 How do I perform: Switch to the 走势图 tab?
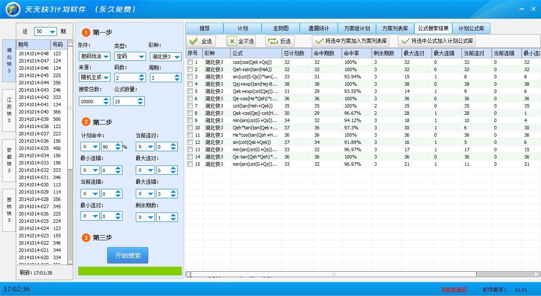281,28
